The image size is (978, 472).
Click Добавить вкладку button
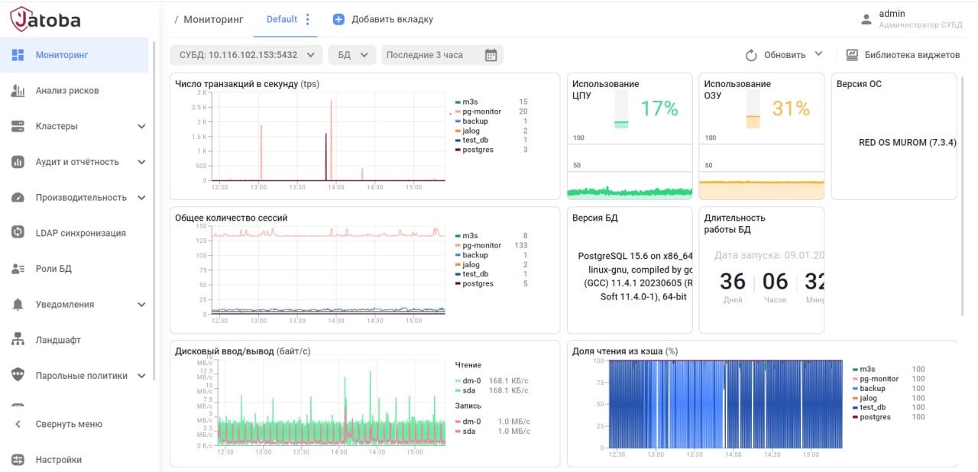tap(383, 19)
